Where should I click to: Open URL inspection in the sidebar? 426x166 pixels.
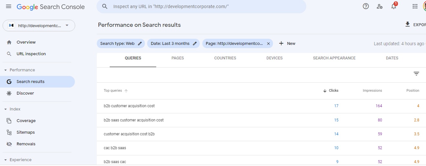[x=31, y=54]
